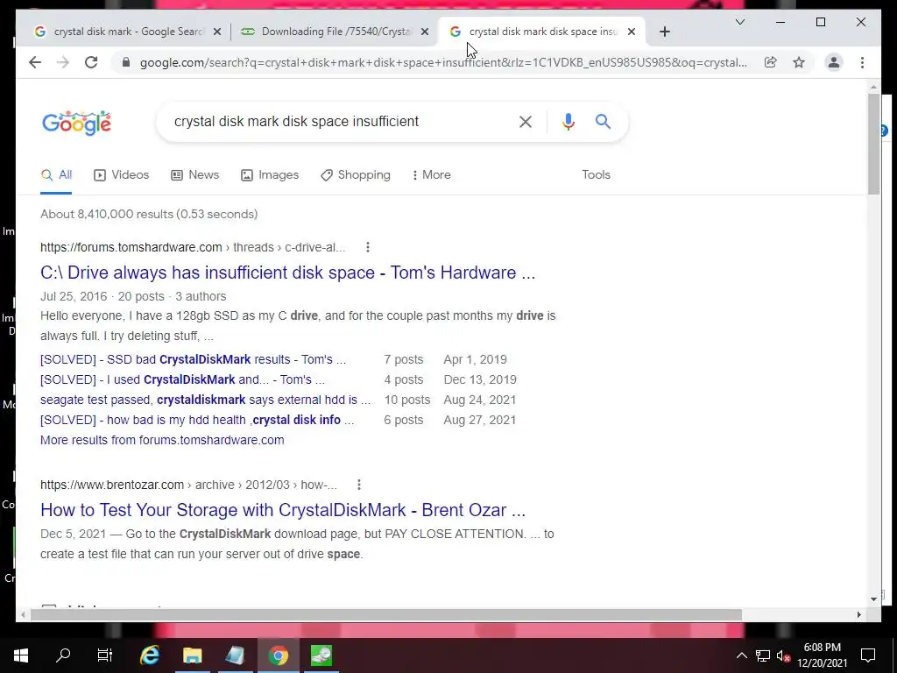The image size is (897, 673).
Task: Click the horizontal scrollbar thumb
Action: (386, 614)
